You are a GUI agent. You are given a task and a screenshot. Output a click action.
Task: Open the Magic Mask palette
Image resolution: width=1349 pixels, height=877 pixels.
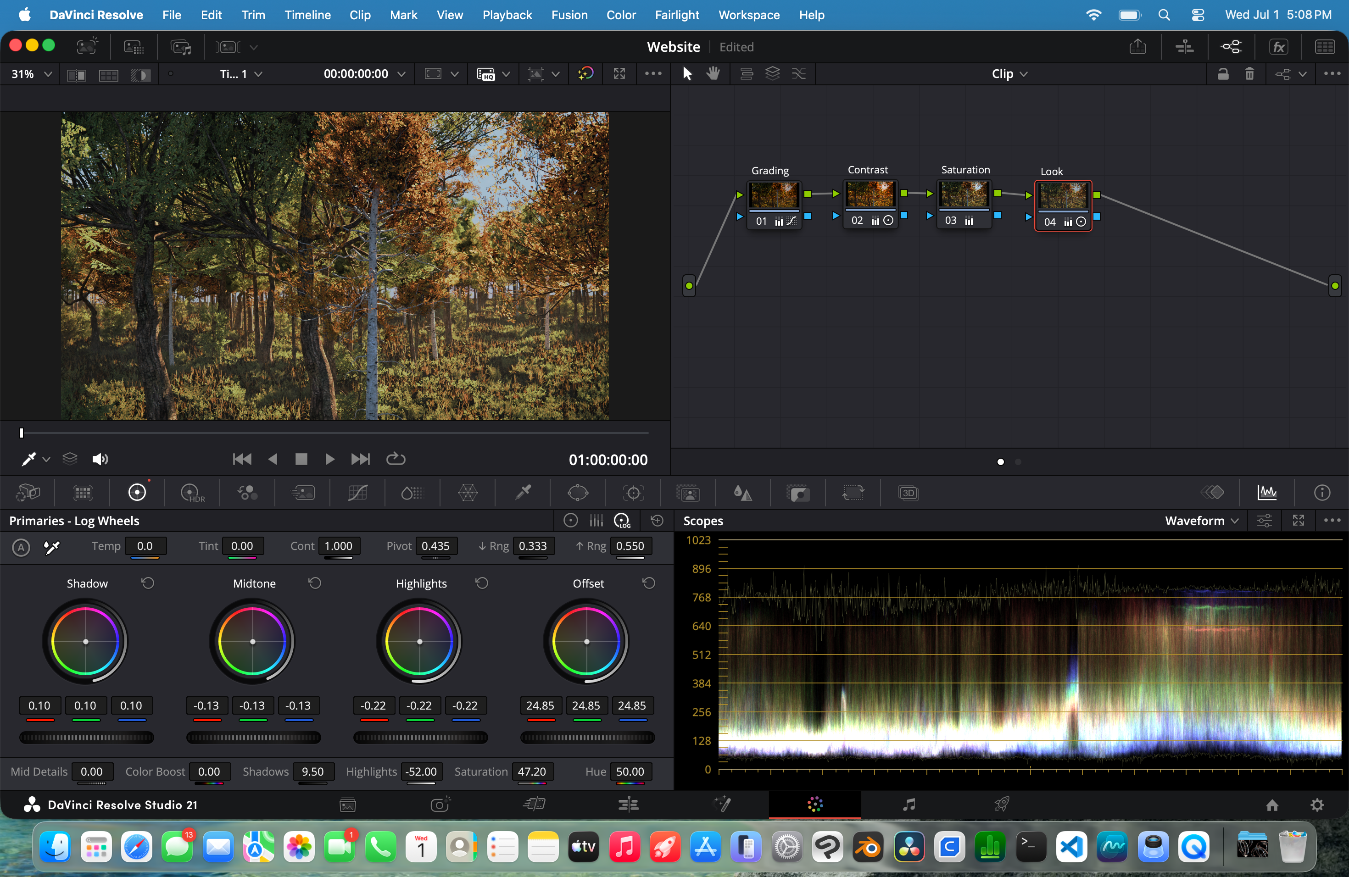(x=688, y=493)
